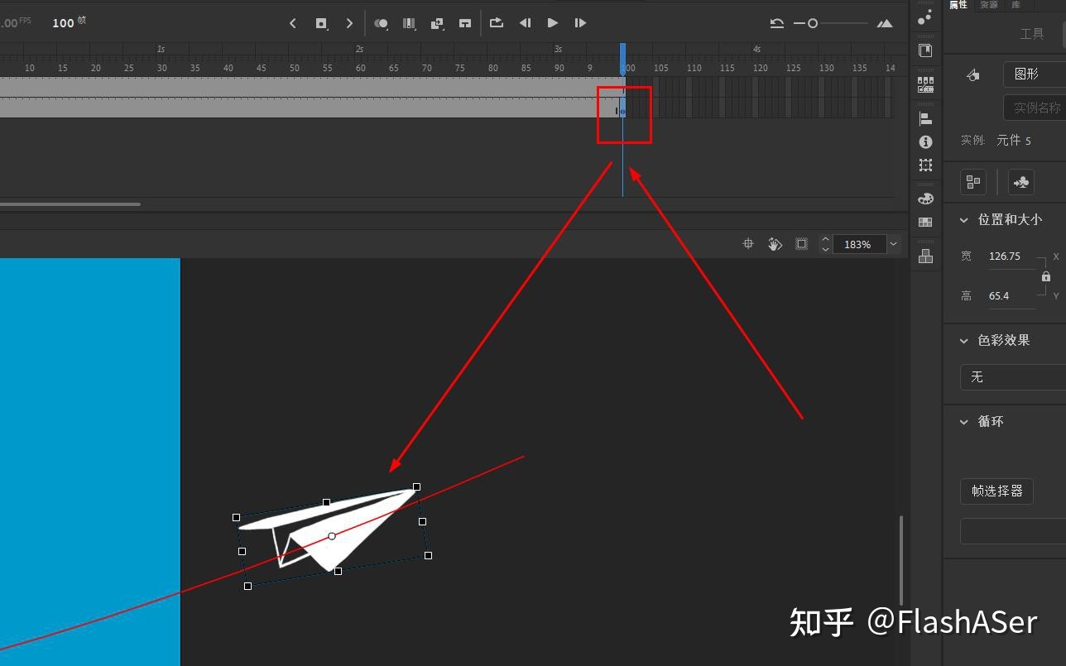Select the rotation hand tool icon

coord(775,244)
